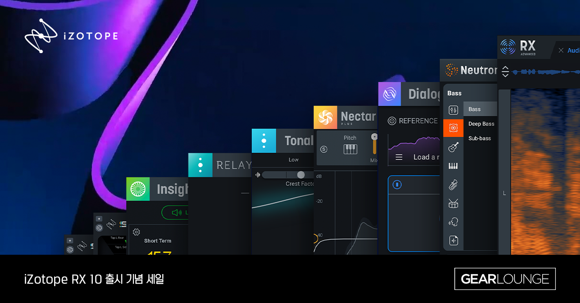
Task: Select the faders module icon in Neutron sidebar
Action: coord(454,110)
